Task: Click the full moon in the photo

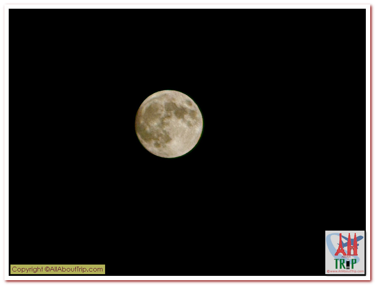Action: [x=169, y=124]
